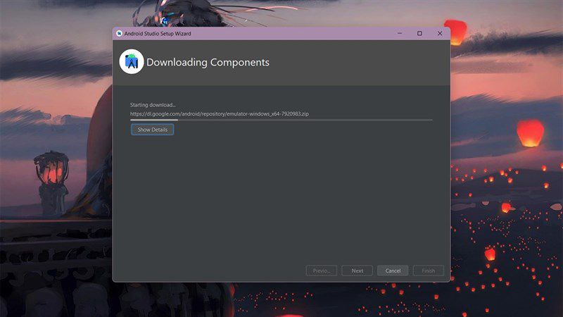
Task: Click the empty dark area of the dialog body
Action: click(281, 198)
